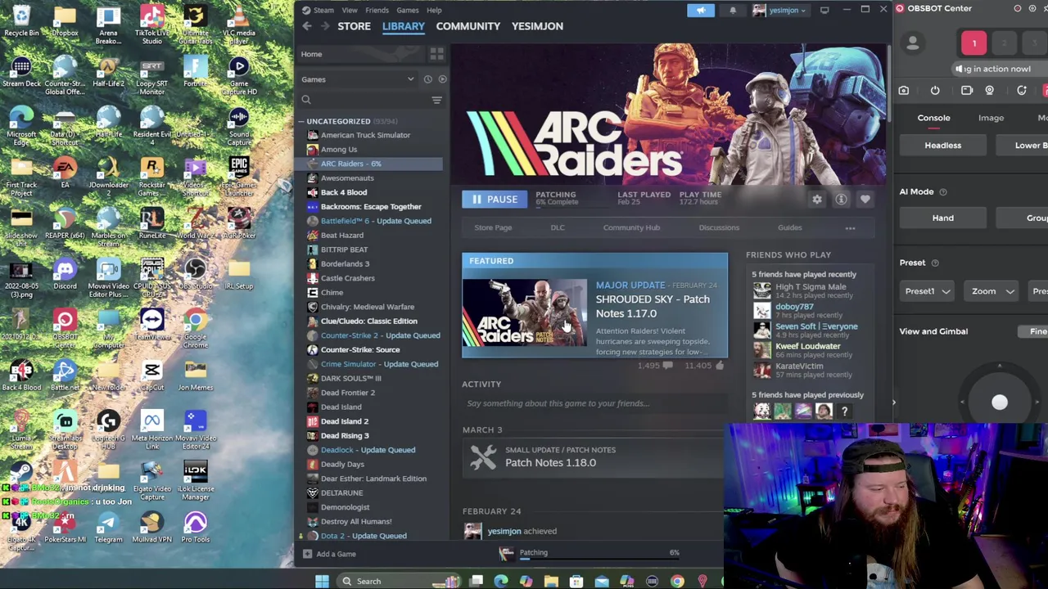Open OBSBOT webcam icon in toolbar
This screenshot has width=1048, height=589.
pos(990,91)
